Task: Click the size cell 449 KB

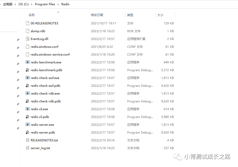Action: tap(169, 62)
